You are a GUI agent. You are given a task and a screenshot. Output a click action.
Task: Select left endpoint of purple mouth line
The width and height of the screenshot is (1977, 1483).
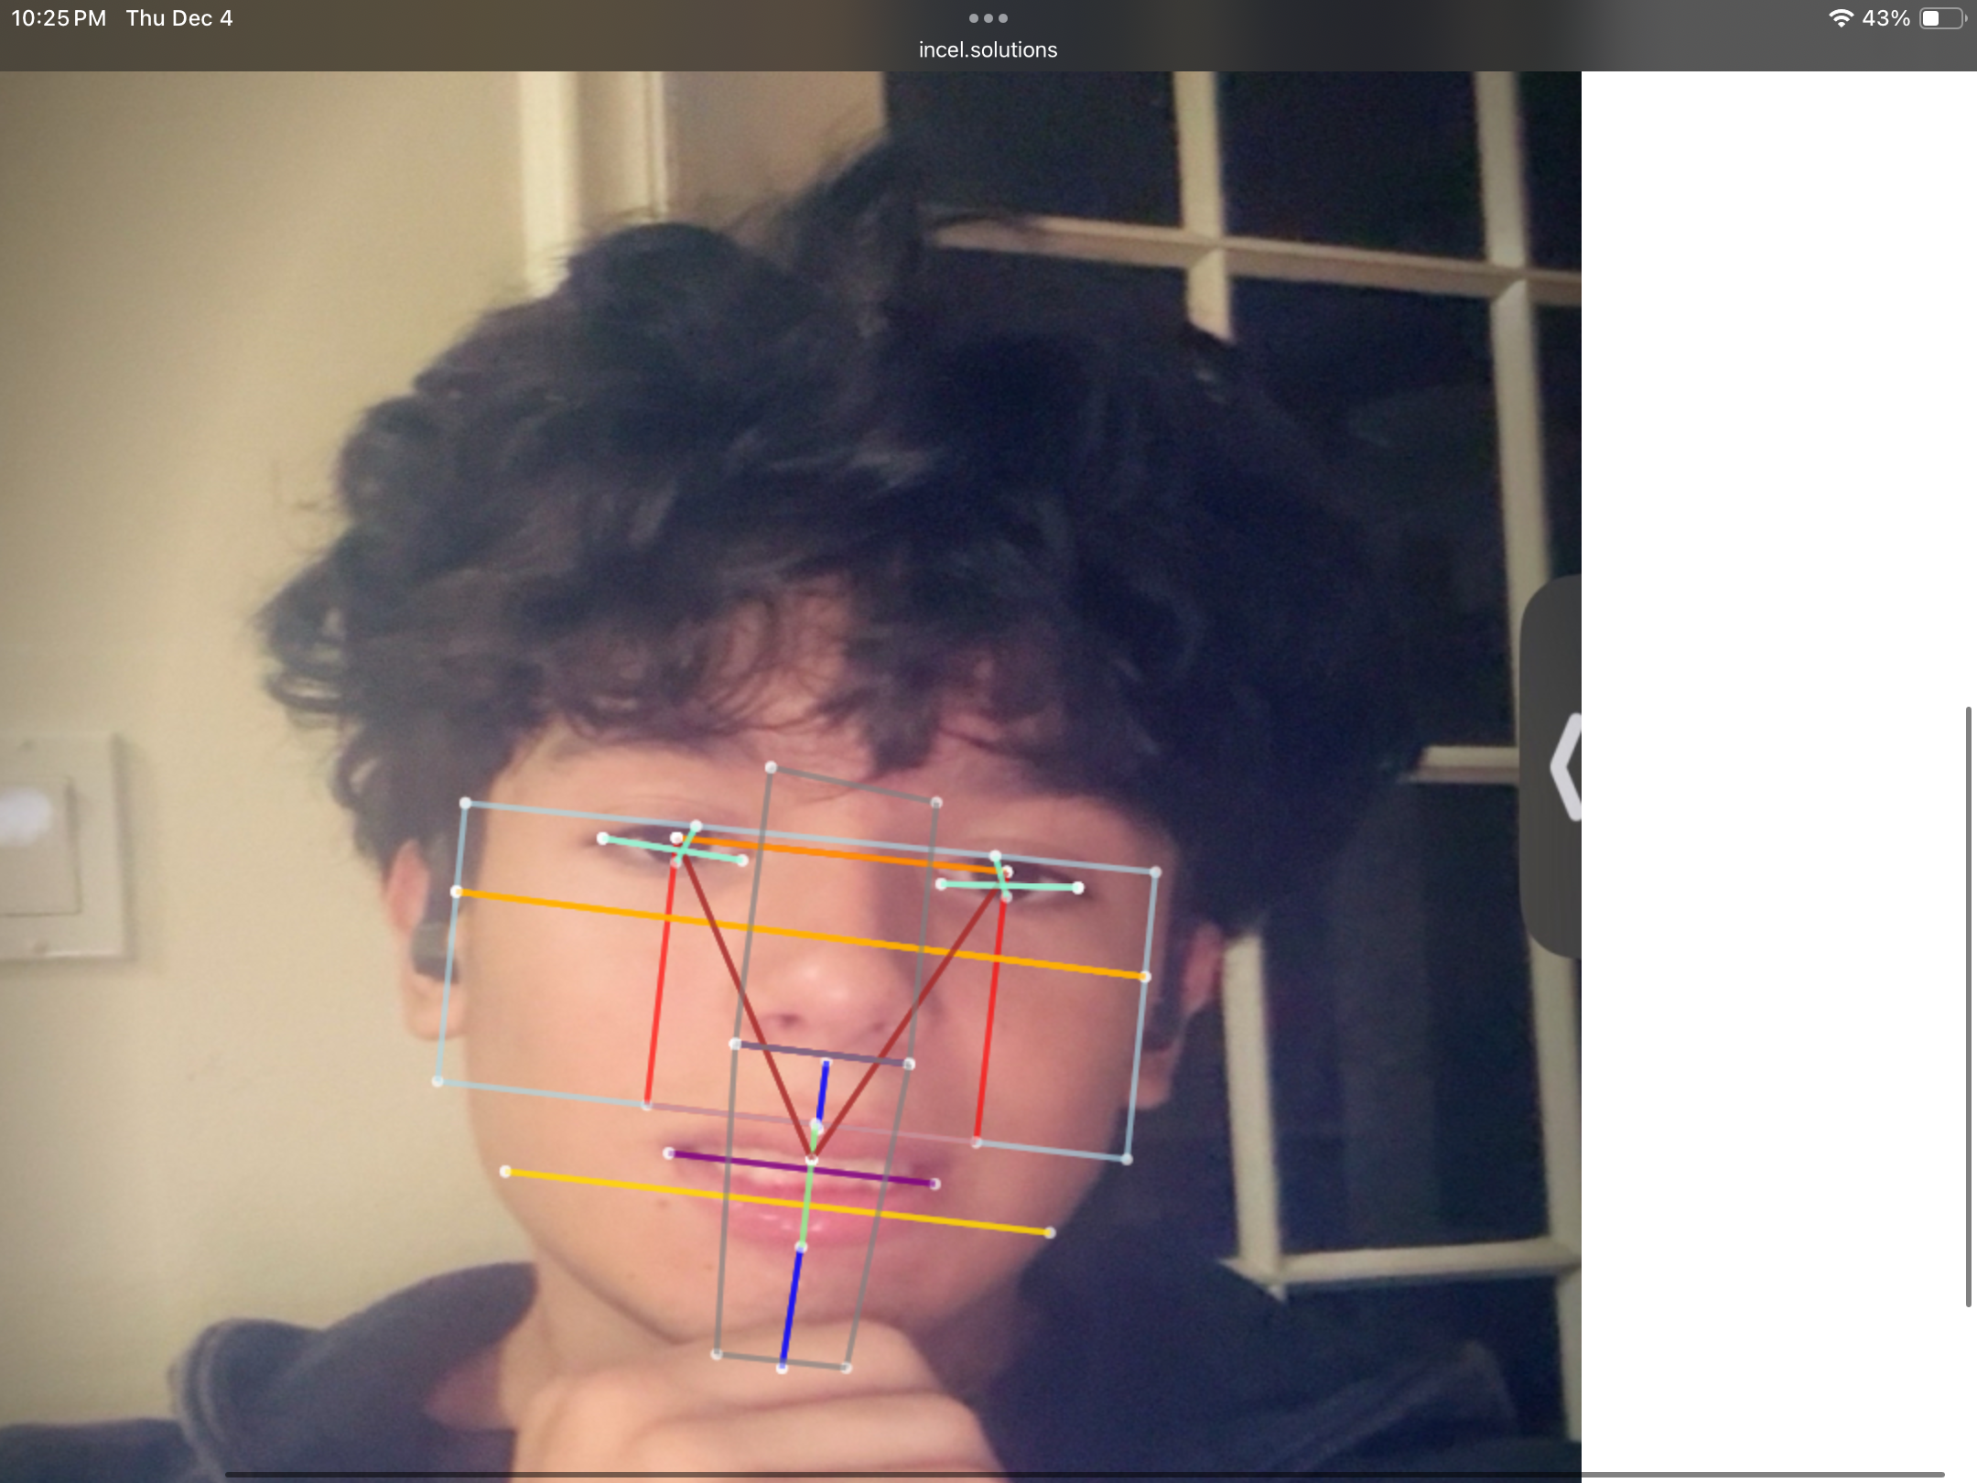[669, 1153]
